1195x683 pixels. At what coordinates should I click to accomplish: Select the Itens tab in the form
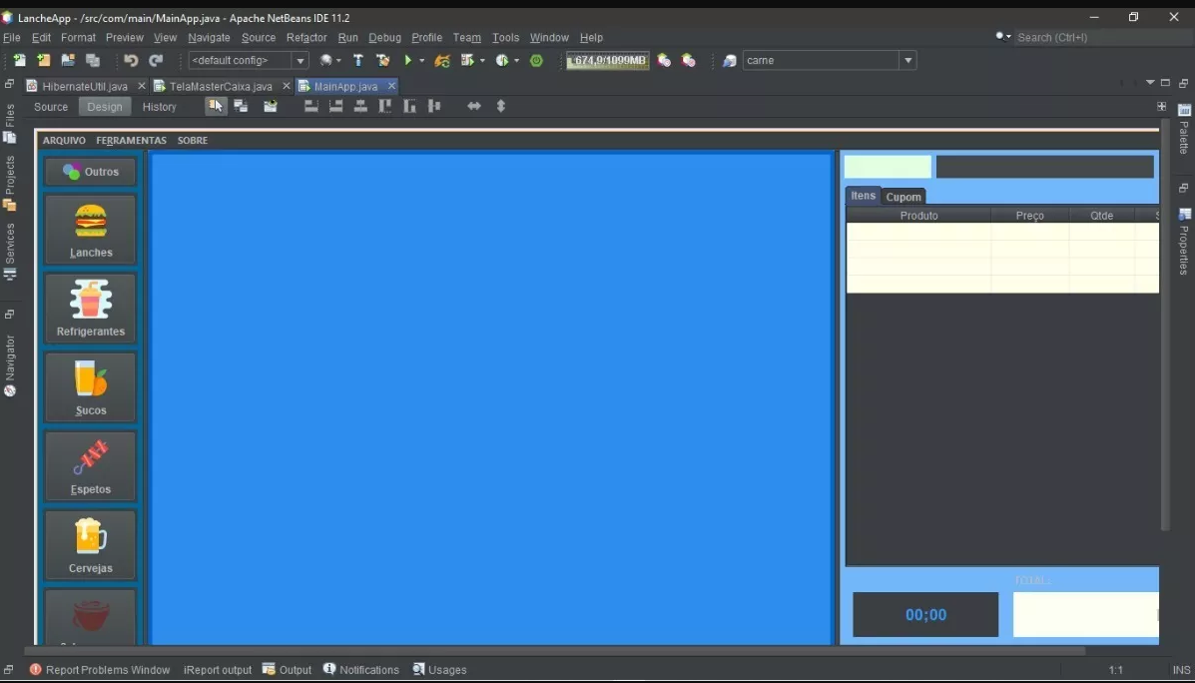click(863, 195)
